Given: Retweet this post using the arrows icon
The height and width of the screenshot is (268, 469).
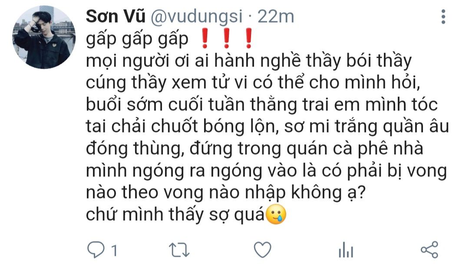Looking at the screenshot, I should click(x=179, y=250).
